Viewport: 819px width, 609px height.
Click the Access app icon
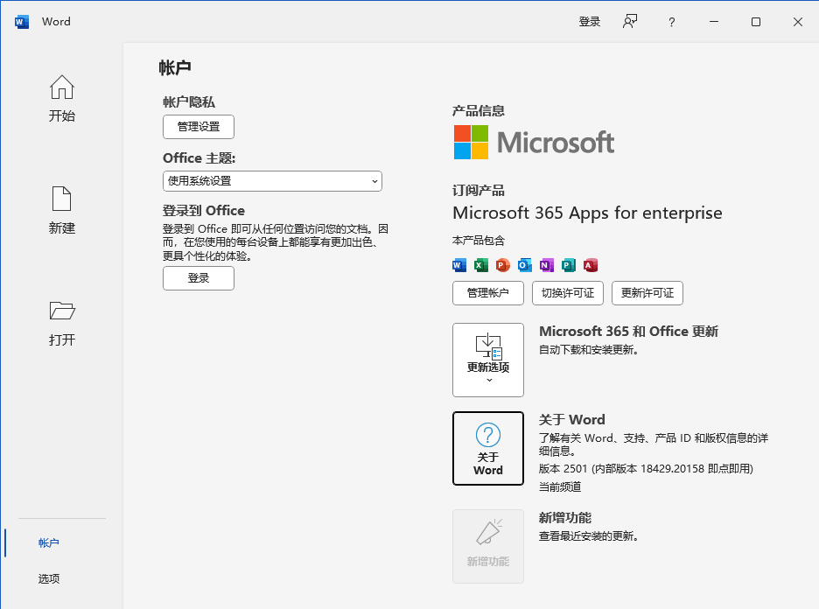(591, 265)
